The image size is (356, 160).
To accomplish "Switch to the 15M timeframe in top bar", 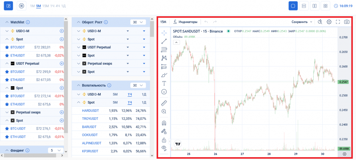I will coord(46,6).
